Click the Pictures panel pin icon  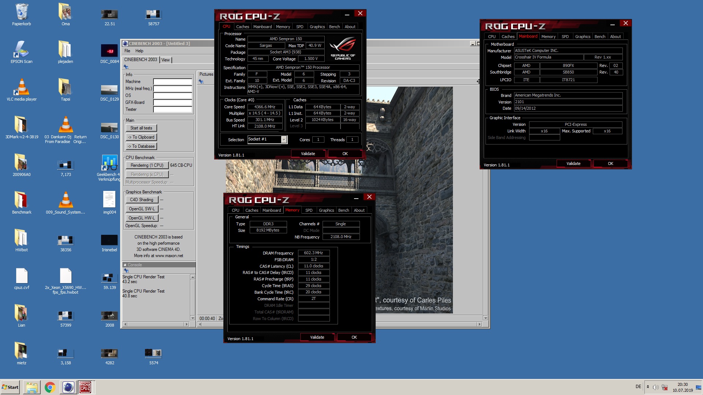click(201, 82)
